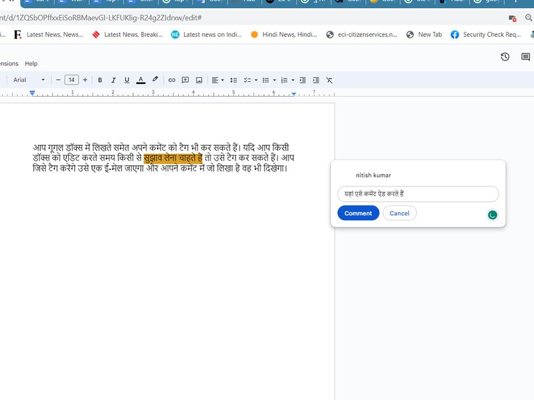Toggle bold formatting
534x400 pixels.
click(100, 80)
